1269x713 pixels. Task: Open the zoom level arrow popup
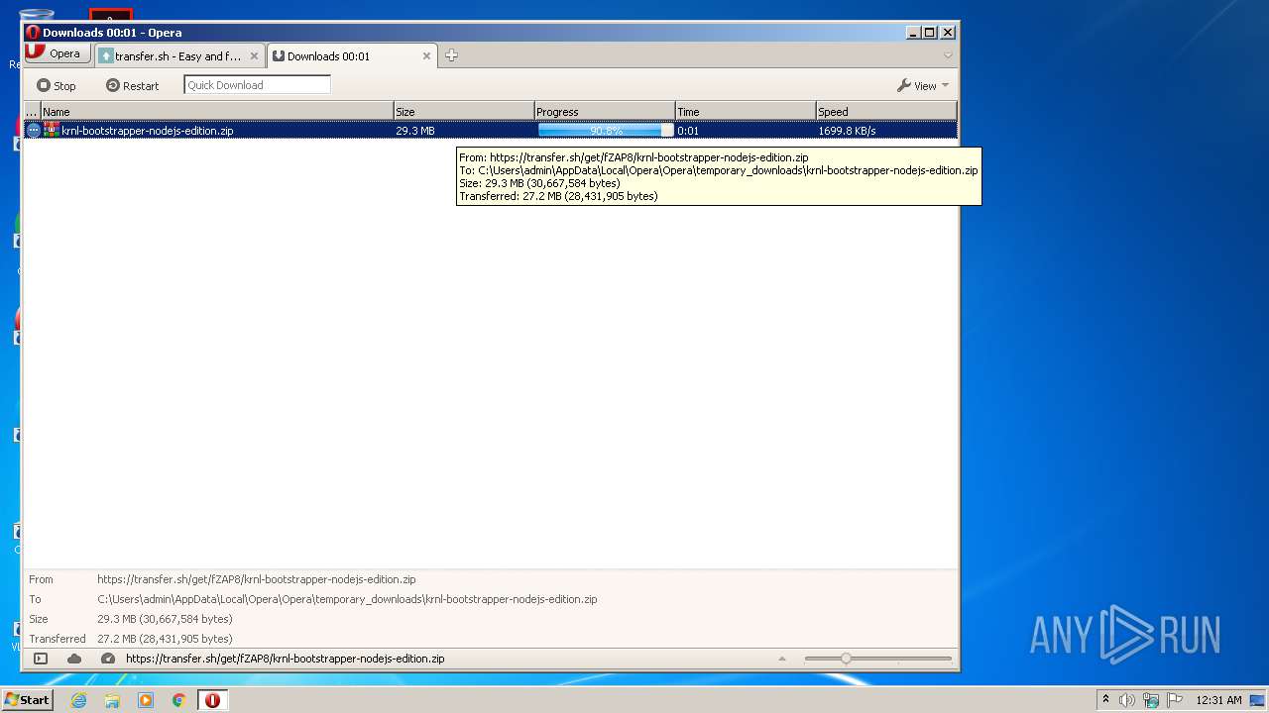tap(782, 659)
